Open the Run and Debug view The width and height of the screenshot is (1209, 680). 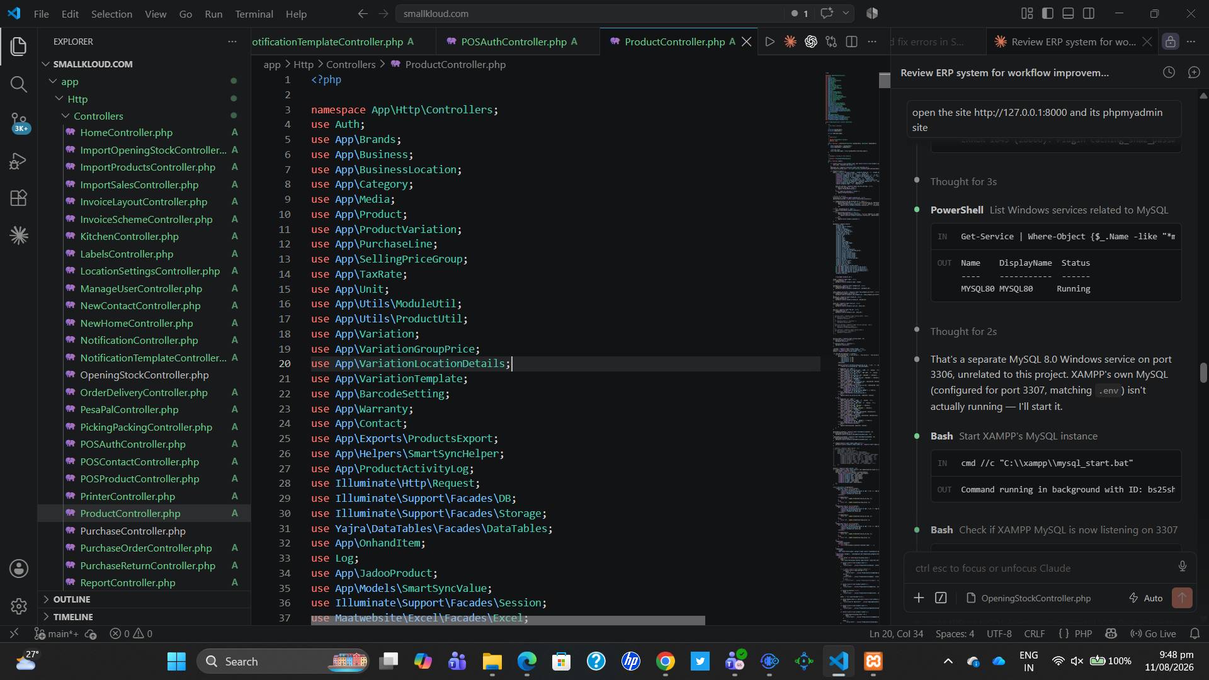point(19,161)
